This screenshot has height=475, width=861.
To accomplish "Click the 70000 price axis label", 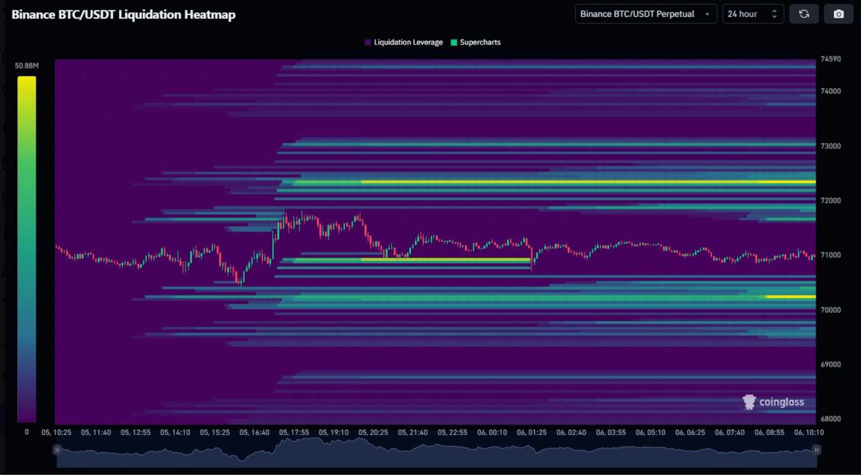I will click(x=830, y=310).
